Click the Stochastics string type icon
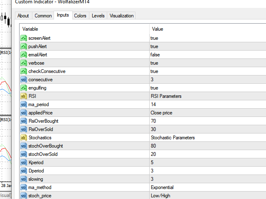Image resolution: width=266 pixels, height=199 pixels. point(24,138)
